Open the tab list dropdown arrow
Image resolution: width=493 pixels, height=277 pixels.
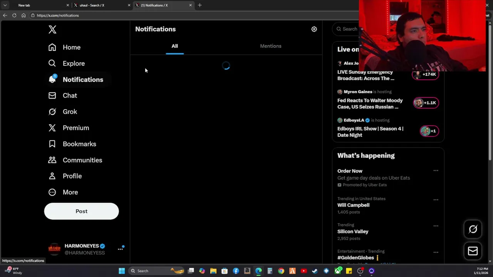(x=5, y=5)
